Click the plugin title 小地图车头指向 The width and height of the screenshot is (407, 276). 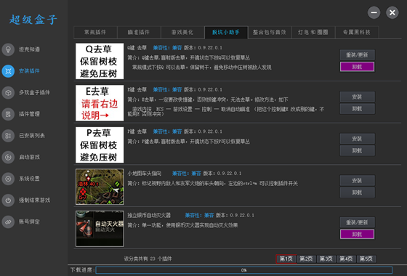(145, 174)
